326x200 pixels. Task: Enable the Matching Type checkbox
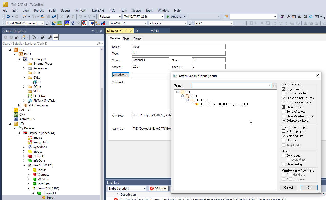pyautogui.click(x=284, y=131)
